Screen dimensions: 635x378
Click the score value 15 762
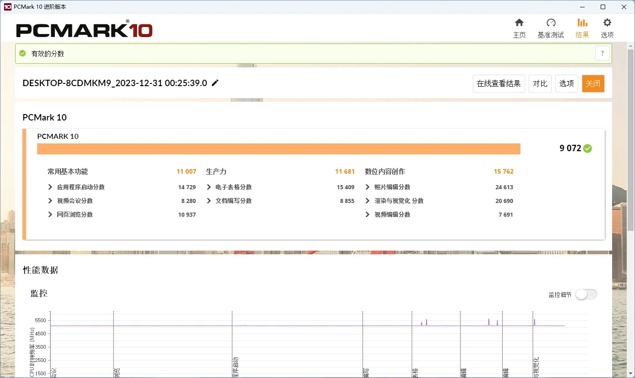click(504, 171)
